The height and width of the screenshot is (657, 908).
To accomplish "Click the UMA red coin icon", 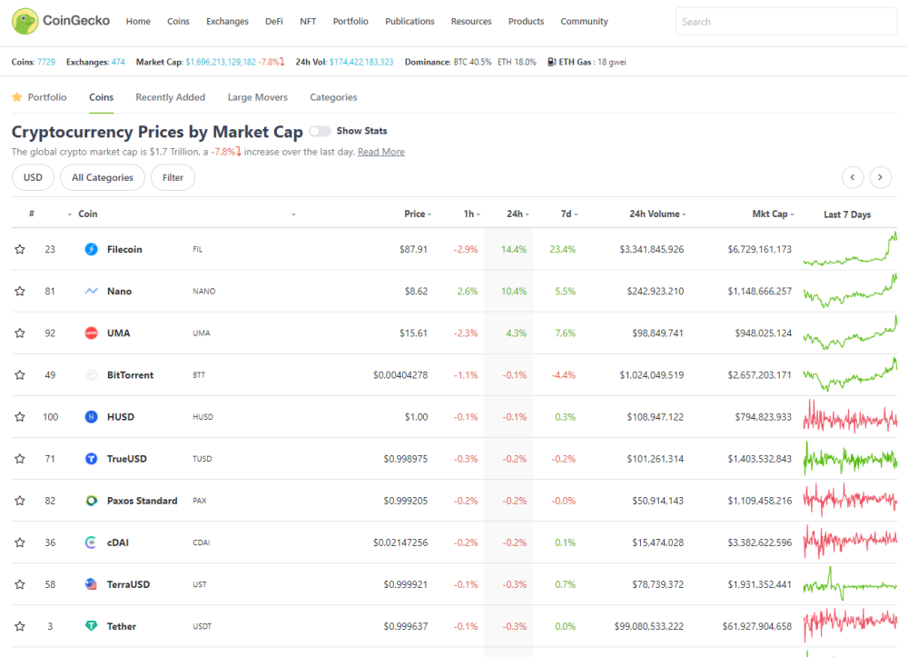I will coord(91,333).
